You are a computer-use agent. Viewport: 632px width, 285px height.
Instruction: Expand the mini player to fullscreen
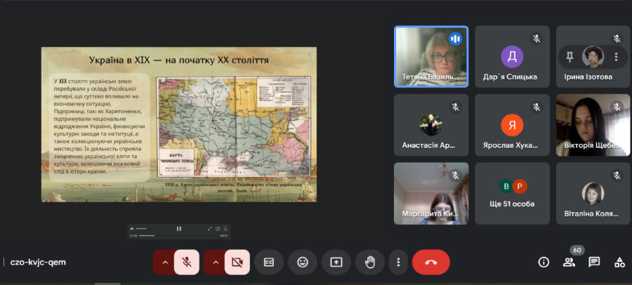209,229
